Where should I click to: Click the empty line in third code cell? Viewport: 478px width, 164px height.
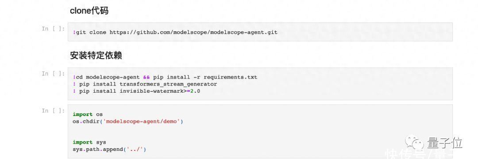[x=260, y=132]
